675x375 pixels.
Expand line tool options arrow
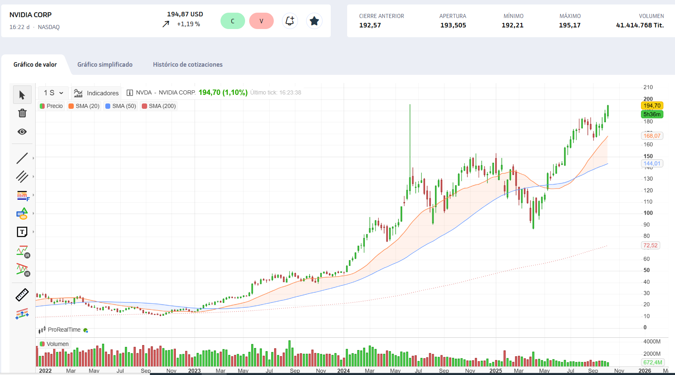click(x=33, y=158)
